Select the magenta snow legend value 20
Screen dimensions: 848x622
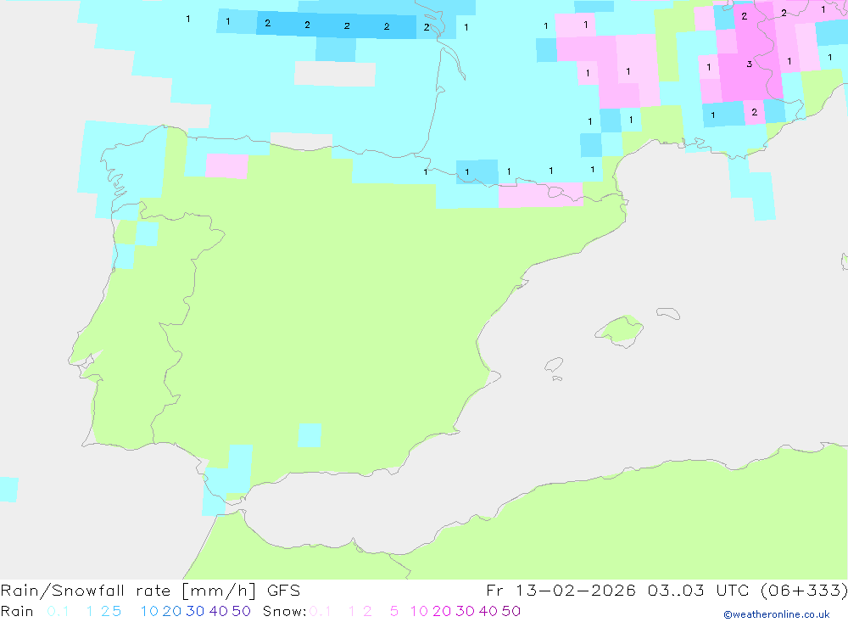442,611
